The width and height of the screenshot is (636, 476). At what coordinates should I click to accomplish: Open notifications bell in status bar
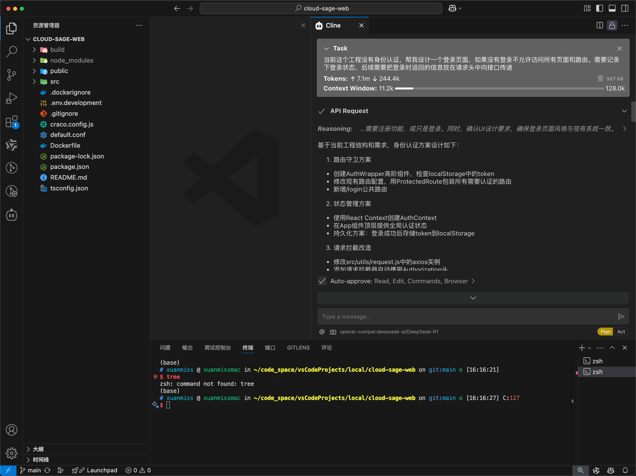pyautogui.click(x=625, y=470)
